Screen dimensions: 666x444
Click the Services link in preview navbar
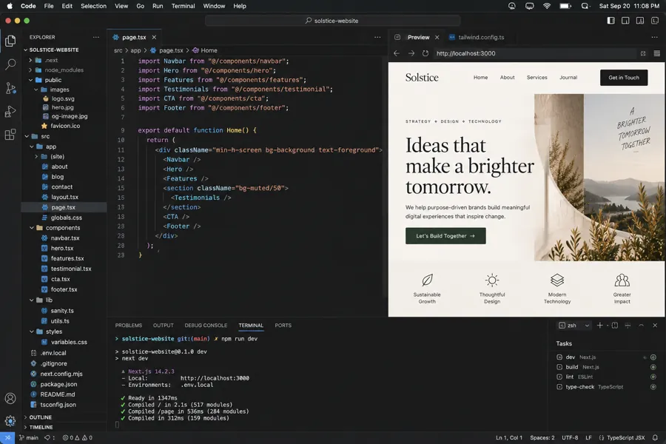click(x=537, y=77)
